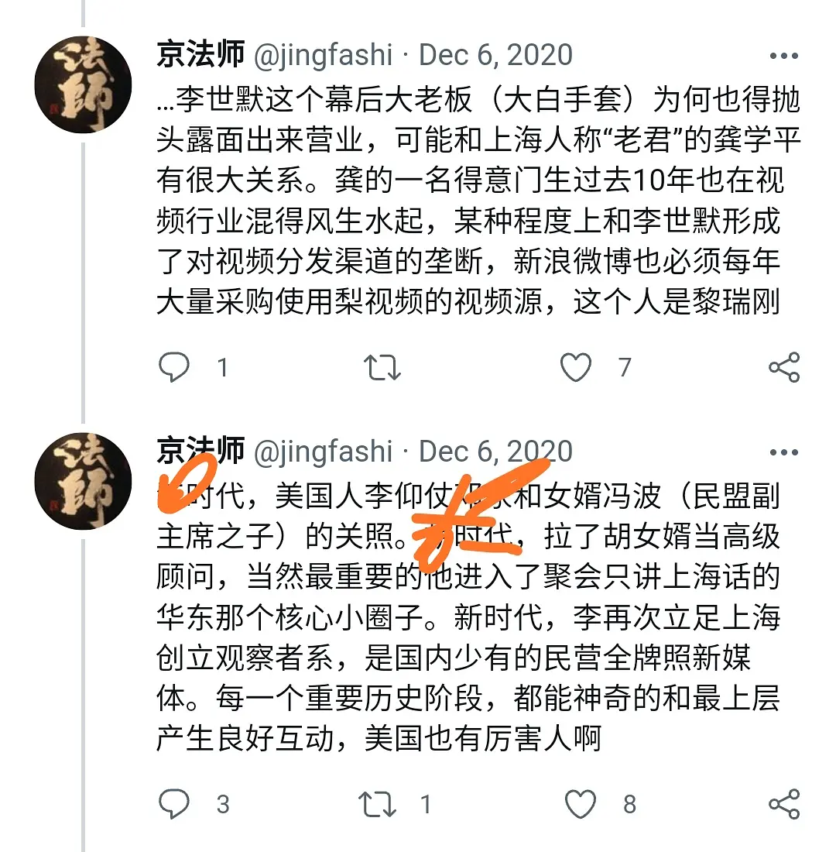Open more options menu on second tweet

(784, 452)
